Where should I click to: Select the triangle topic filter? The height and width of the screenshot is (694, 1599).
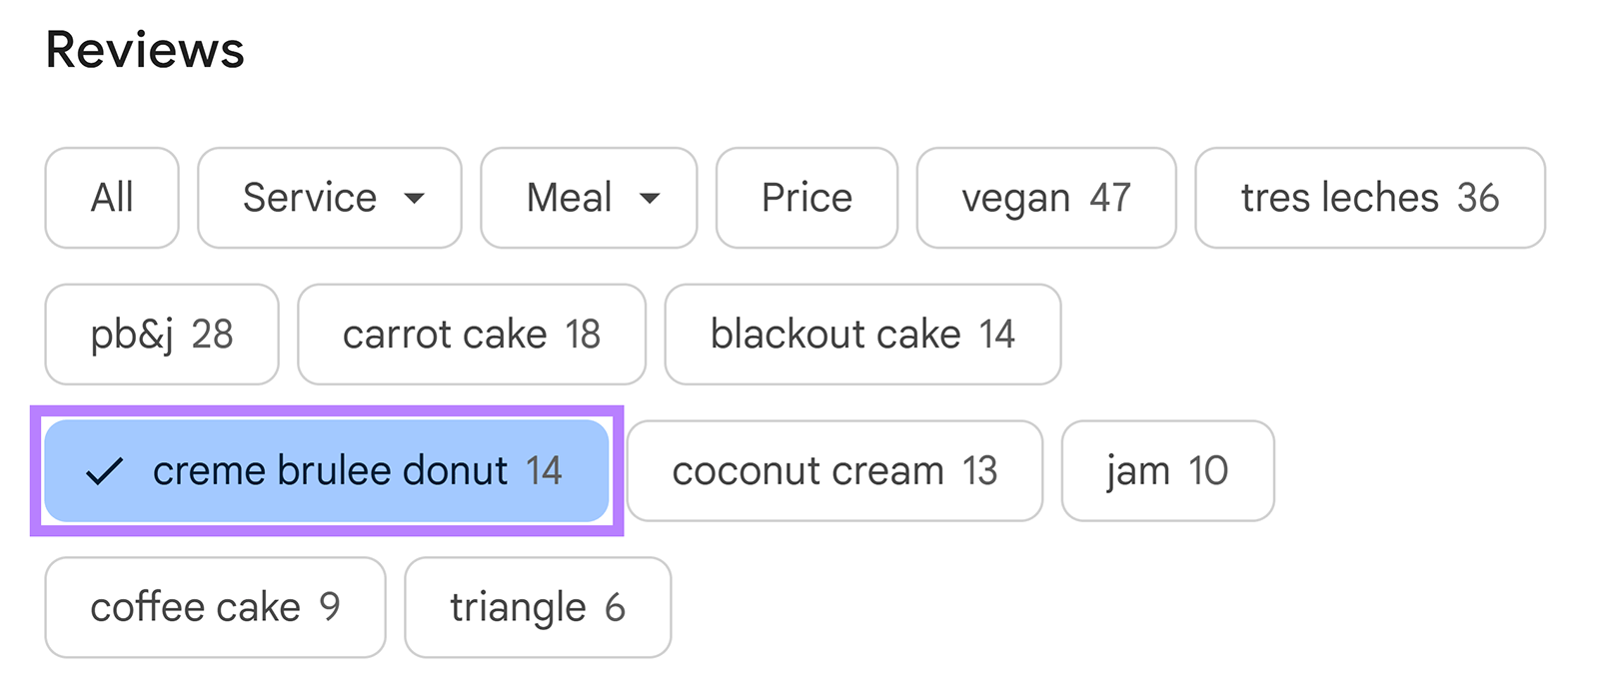[x=537, y=606]
